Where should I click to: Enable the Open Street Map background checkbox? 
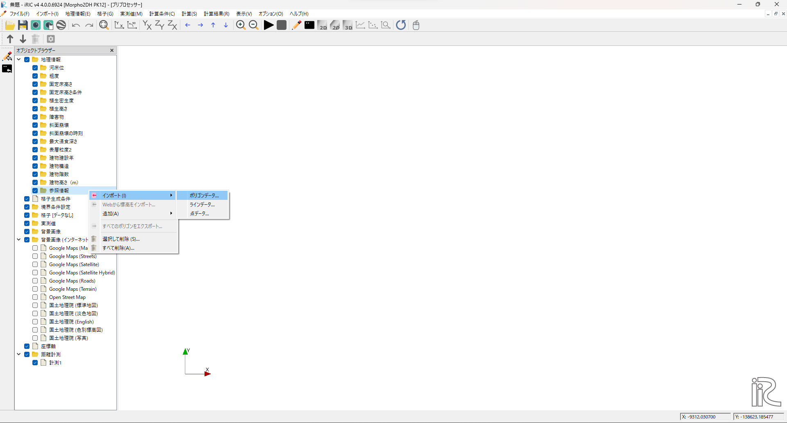pos(35,297)
